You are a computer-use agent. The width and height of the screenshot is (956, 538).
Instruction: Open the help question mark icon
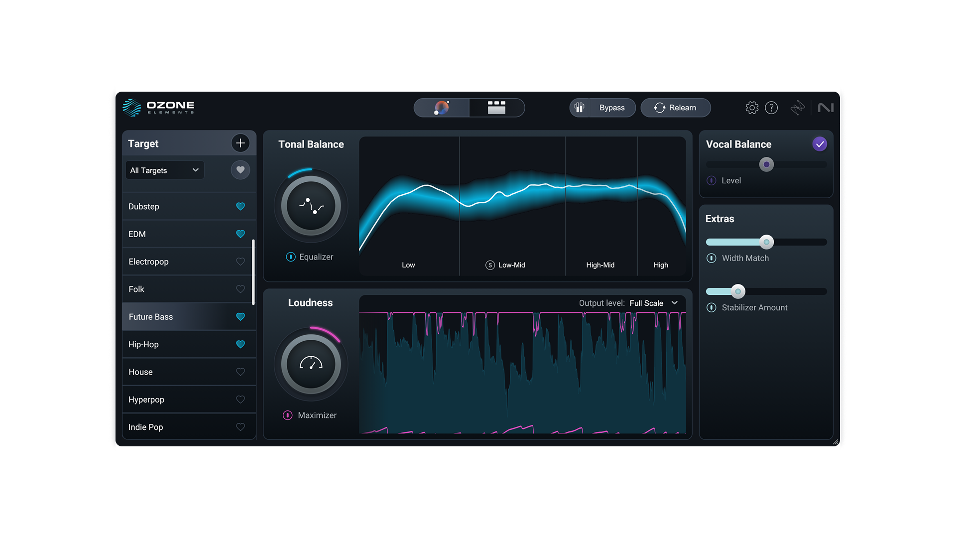[771, 108]
